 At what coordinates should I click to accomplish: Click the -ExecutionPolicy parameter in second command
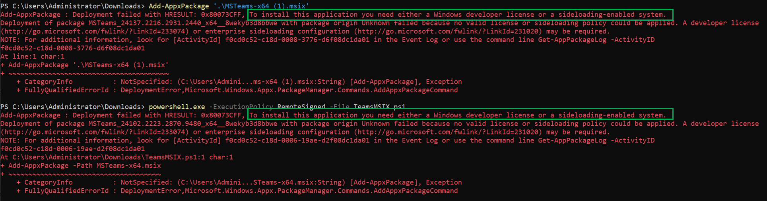point(241,107)
